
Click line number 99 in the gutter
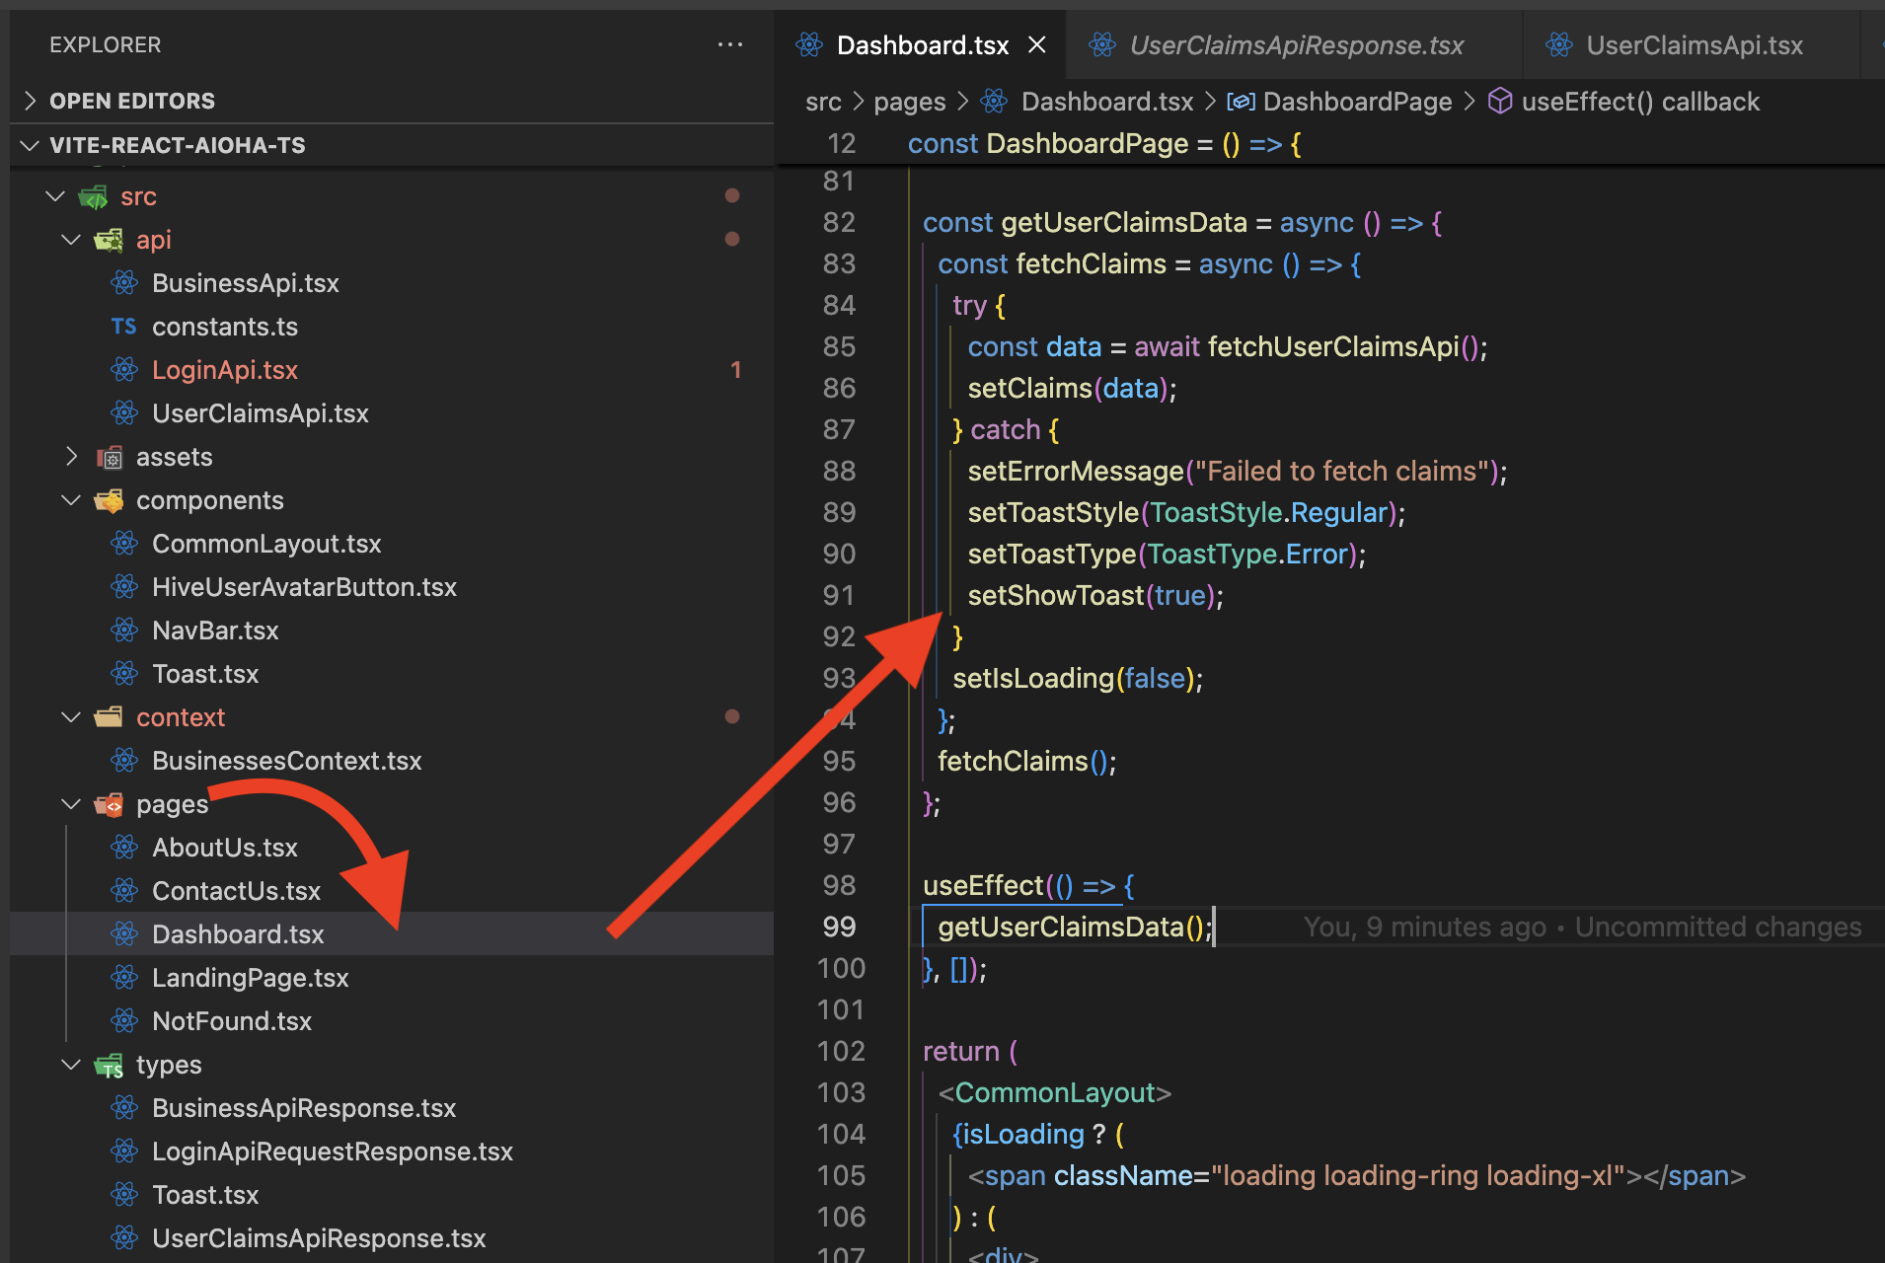point(839,927)
